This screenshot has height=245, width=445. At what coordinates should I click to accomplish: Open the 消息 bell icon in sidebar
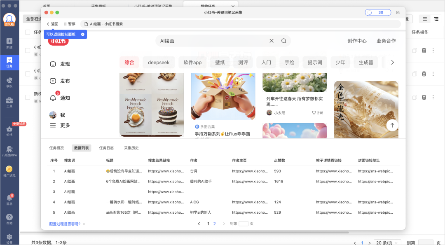pos(9,200)
